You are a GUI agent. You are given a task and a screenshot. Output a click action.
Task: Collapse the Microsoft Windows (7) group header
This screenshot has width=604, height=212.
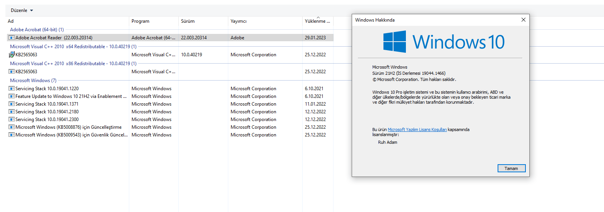pos(33,81)
